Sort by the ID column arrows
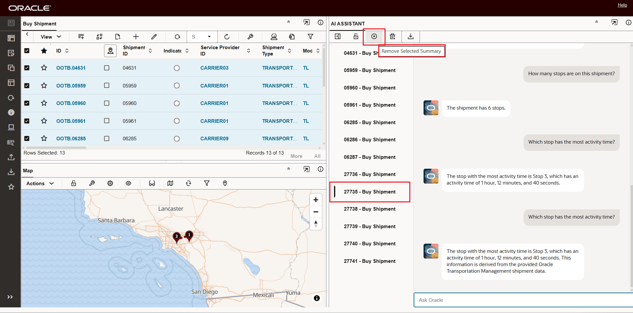Viewport: 633px width, 313px height. pyautogui.click(x=67, y=51)
